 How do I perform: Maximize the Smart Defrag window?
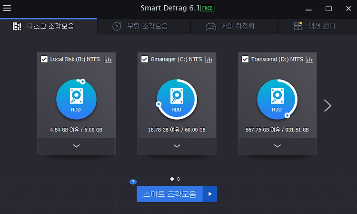point(328,9)
